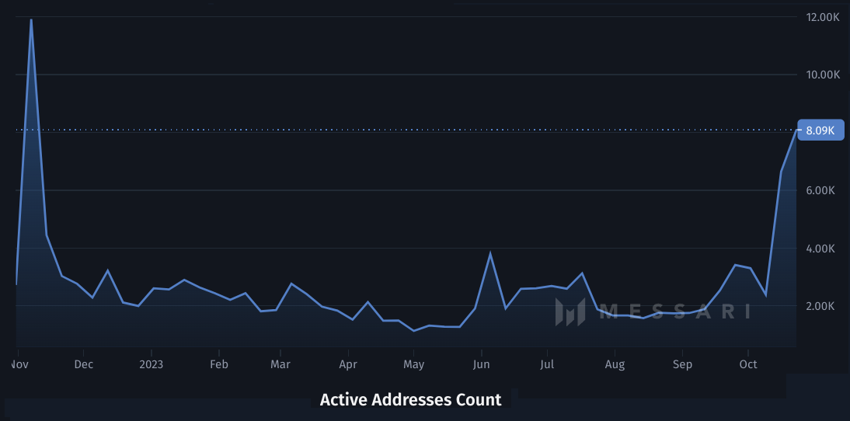The width and height of the screenshot is (850, 421).
Task: Click the Oct x-axis label
Action: coord(748,364)
